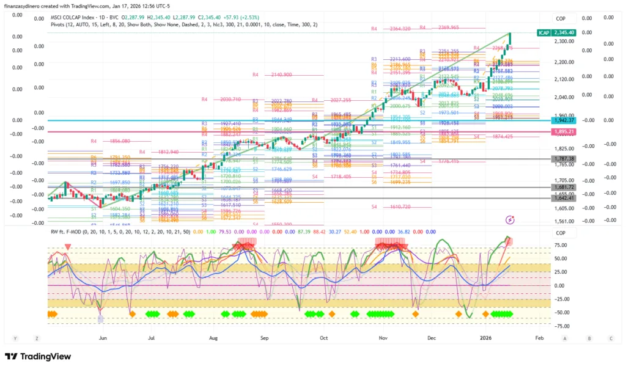The height and width of the screenshot is (369, 626).
Task: Click the purple lightning bolt icon
Action: [510, 219]
